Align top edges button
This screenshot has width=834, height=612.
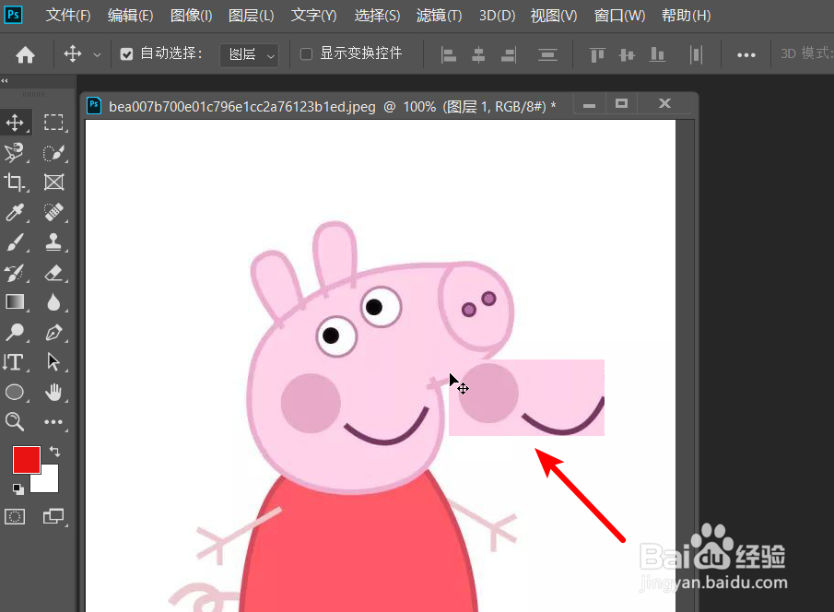(597, 54)
